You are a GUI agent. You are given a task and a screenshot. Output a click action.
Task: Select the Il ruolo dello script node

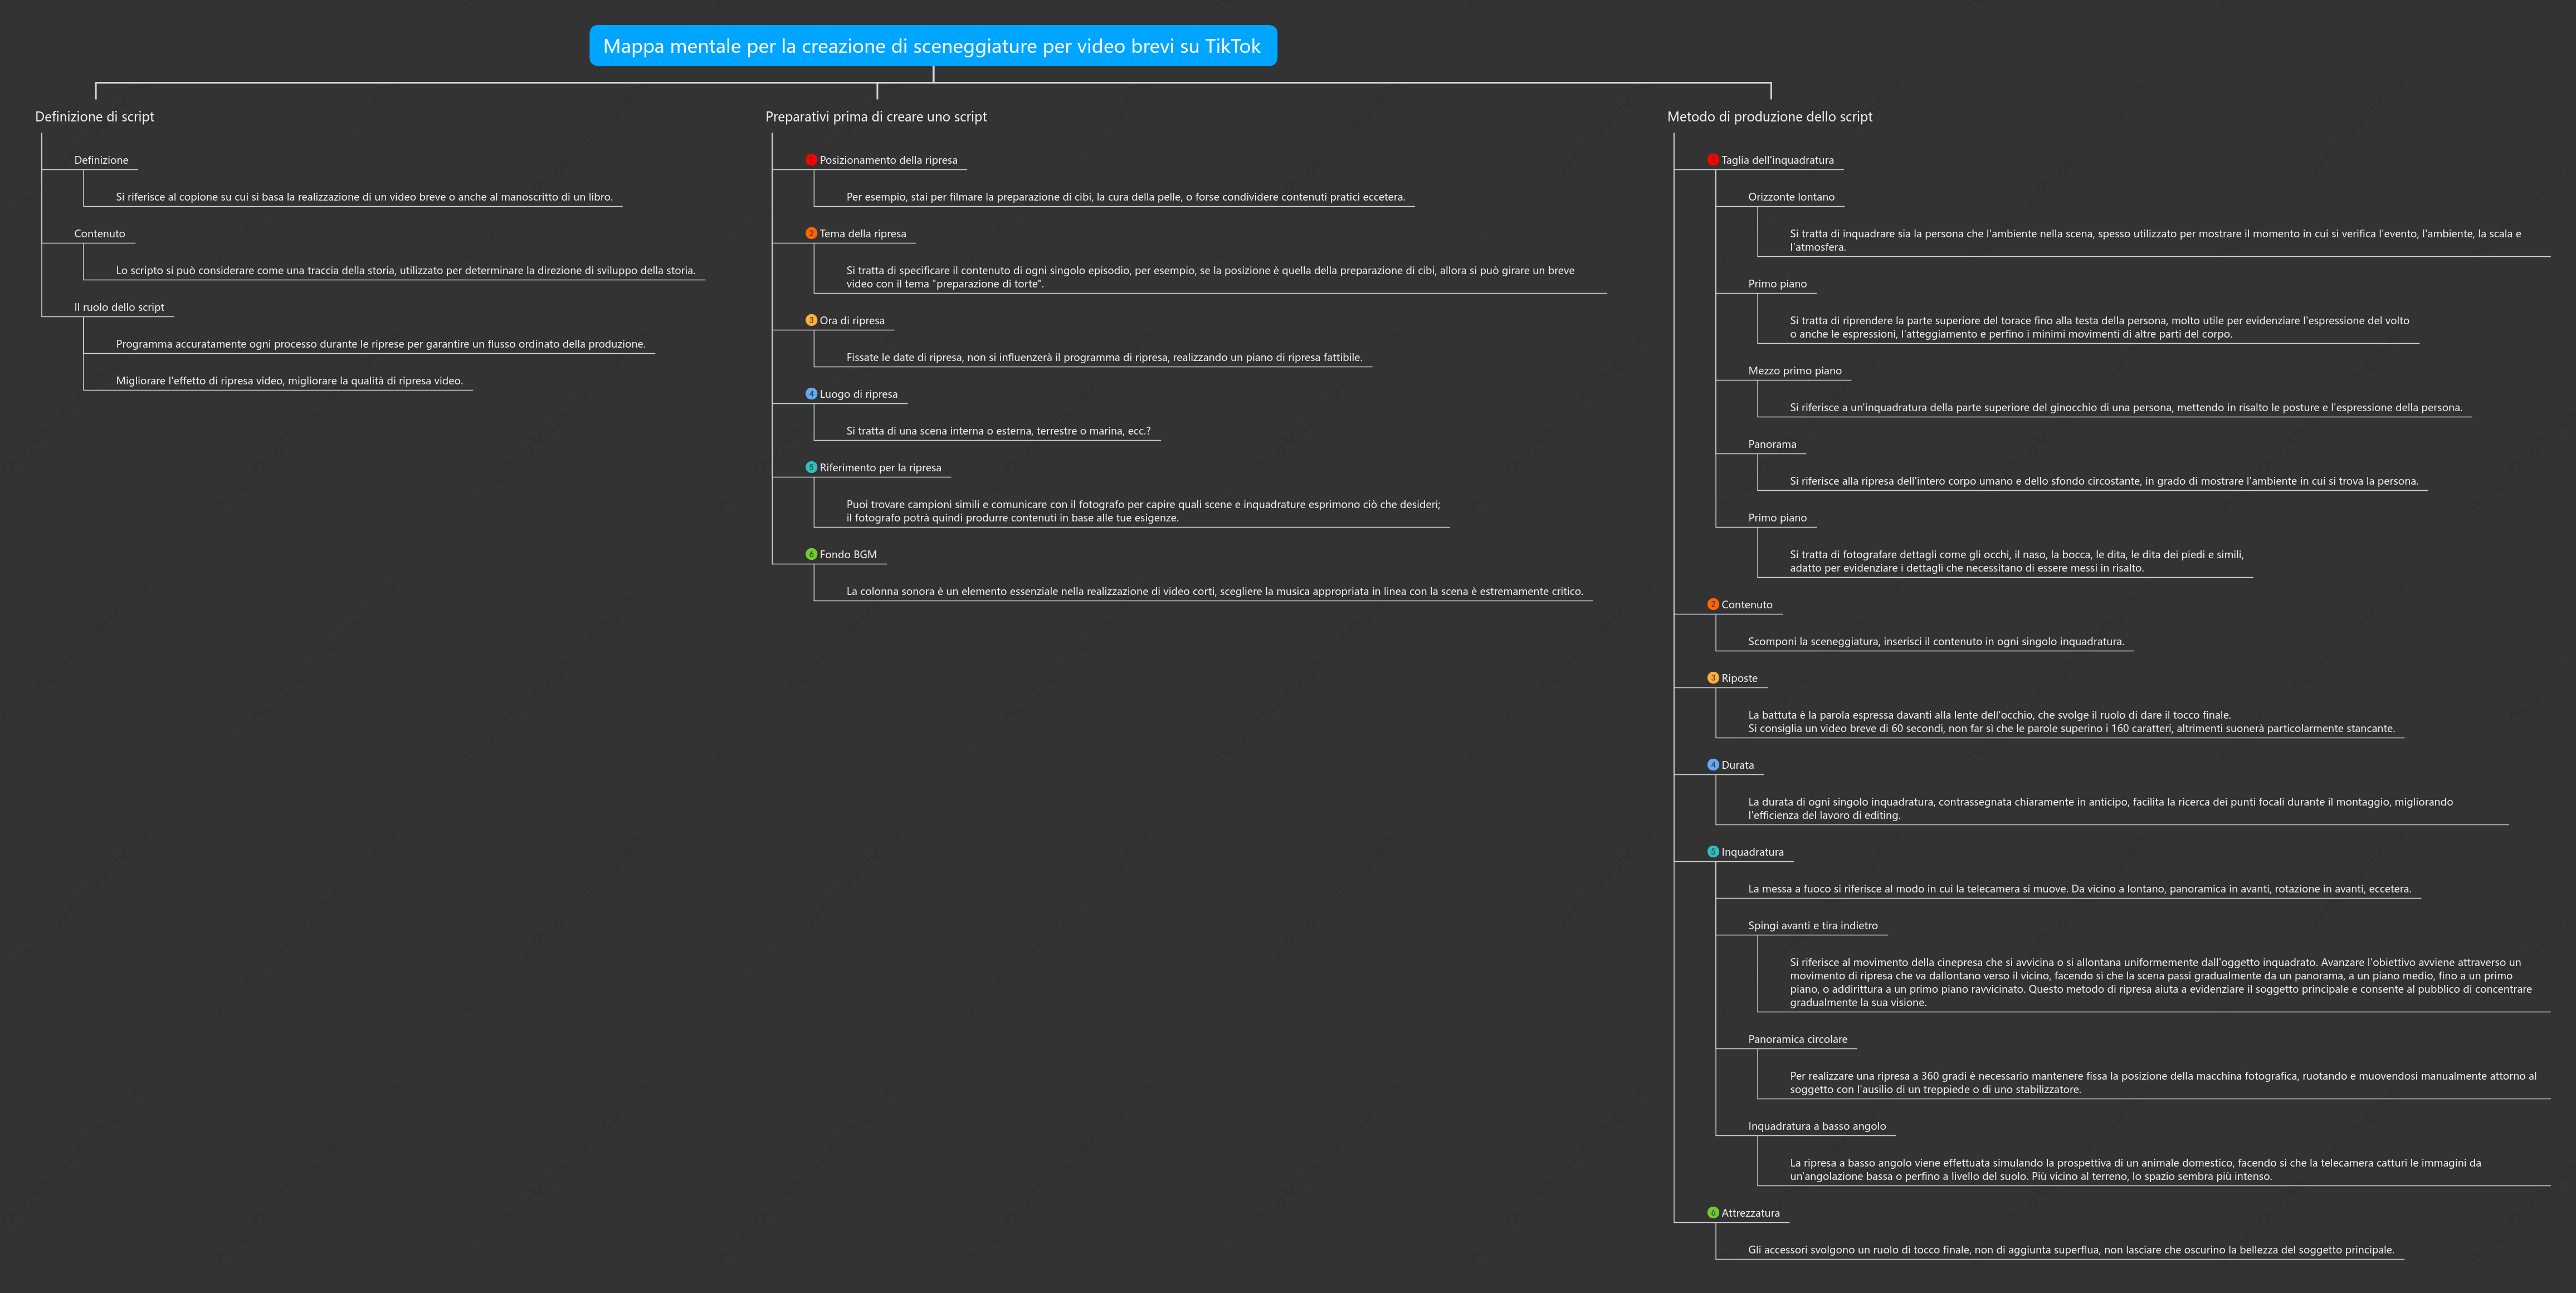119,307
